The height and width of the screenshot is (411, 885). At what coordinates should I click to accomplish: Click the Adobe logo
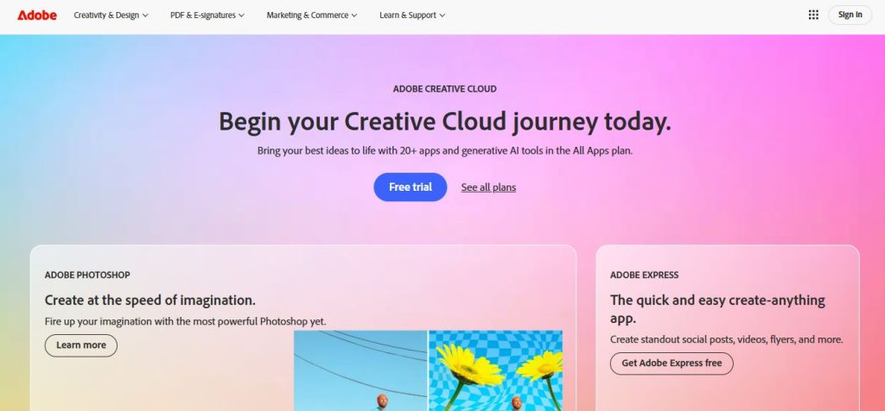(x=36, y=16)
